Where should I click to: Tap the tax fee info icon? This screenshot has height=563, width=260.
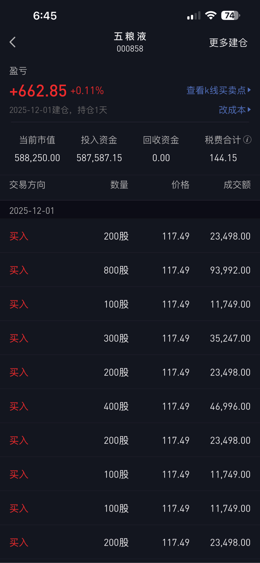pyautogui.click(x=247, y=140)
